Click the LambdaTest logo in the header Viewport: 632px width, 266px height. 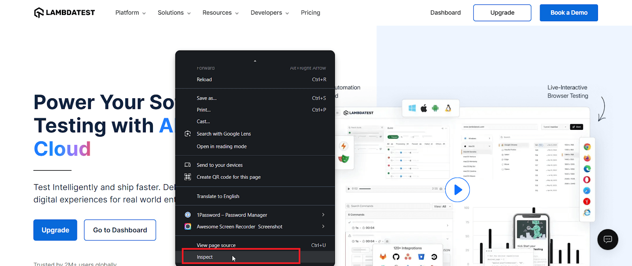64,13
